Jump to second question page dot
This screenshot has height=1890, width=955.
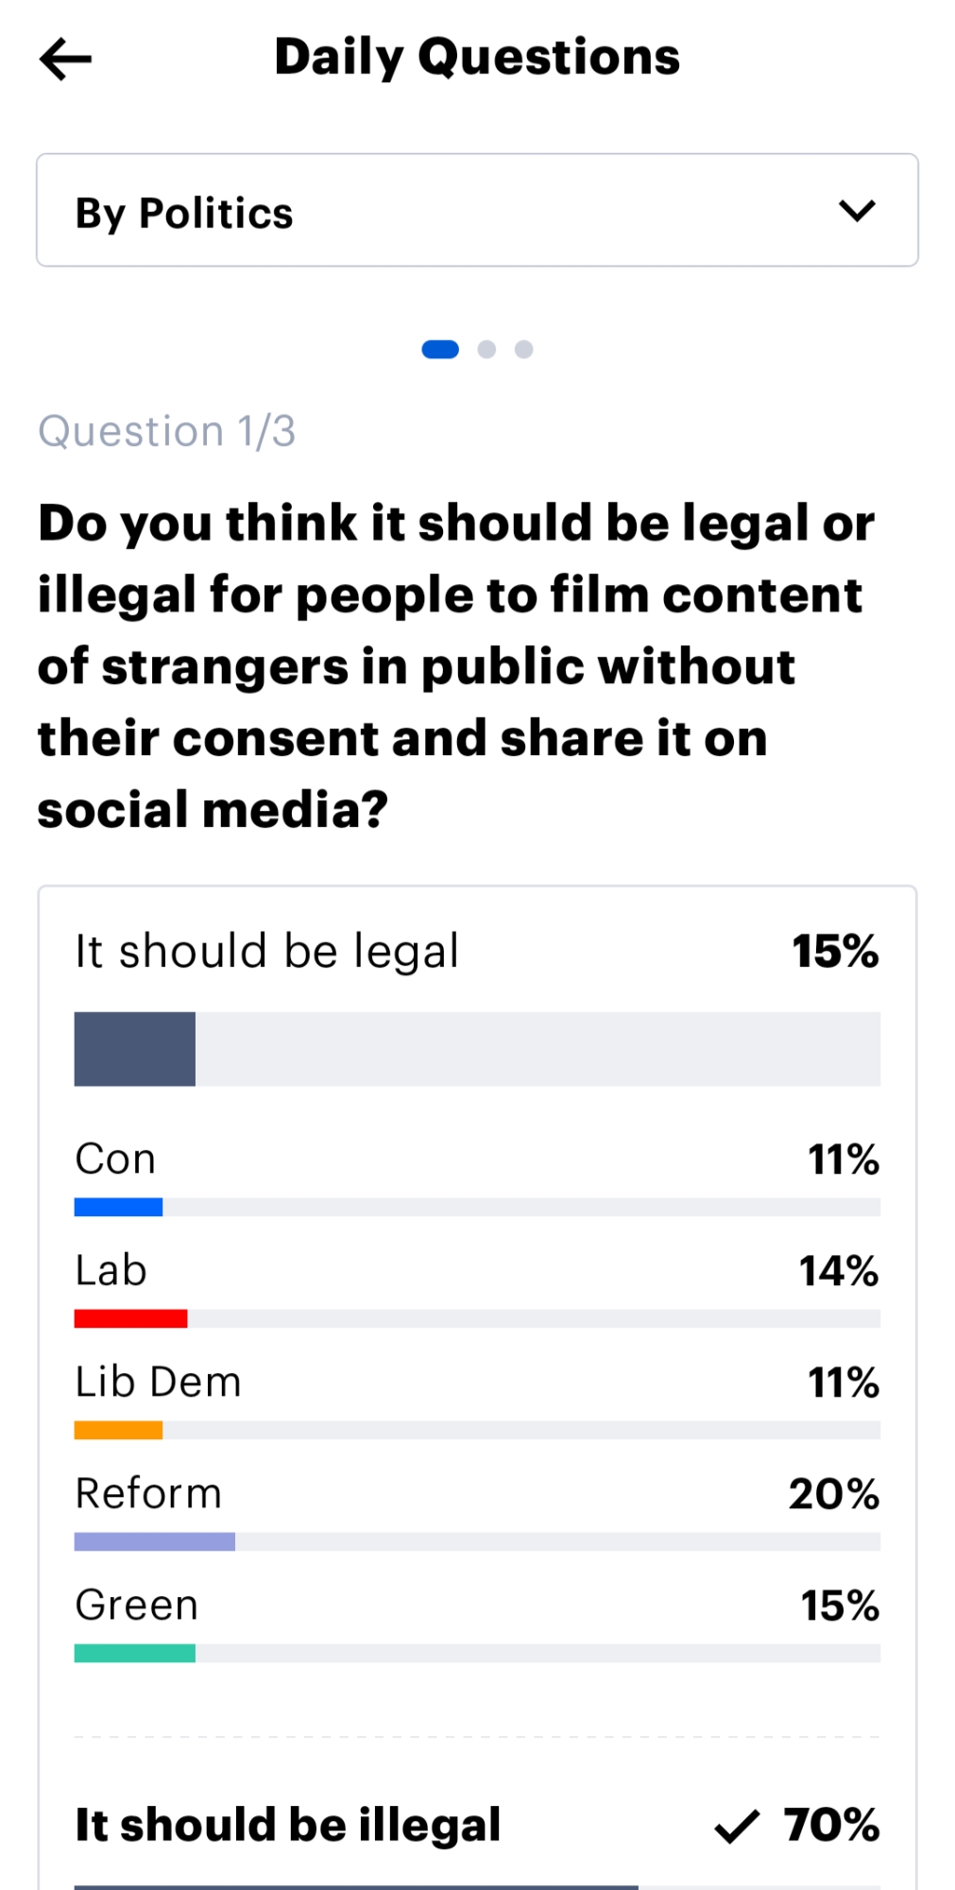pos(486,350)
